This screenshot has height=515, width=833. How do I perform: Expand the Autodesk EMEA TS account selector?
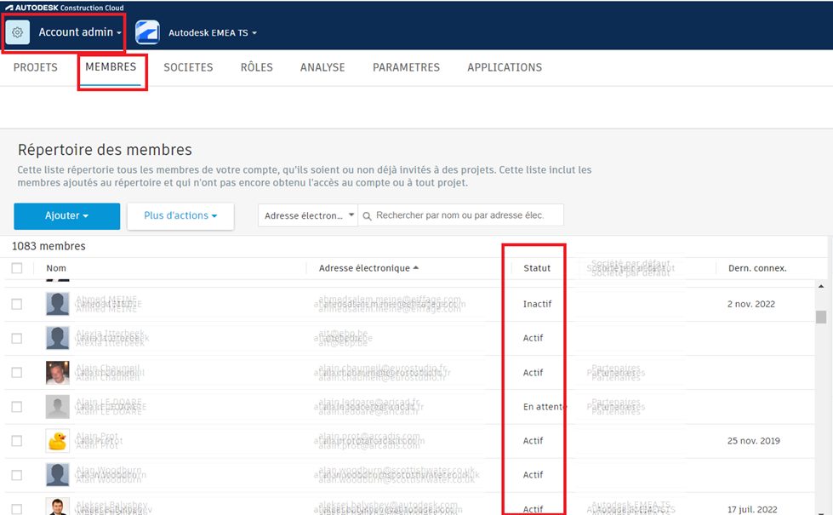click(x=213, y=33)
